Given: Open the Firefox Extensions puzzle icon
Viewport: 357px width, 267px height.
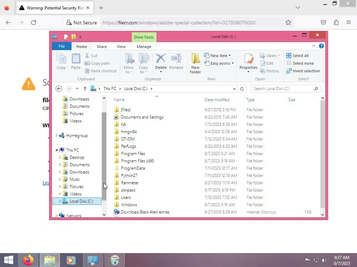Looking at the screenshot, I should (336, 22).
